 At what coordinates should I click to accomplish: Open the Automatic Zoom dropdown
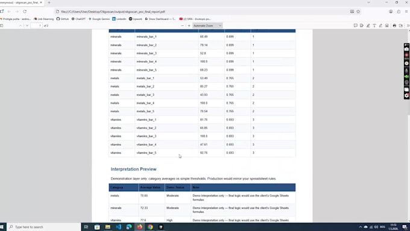207,26
